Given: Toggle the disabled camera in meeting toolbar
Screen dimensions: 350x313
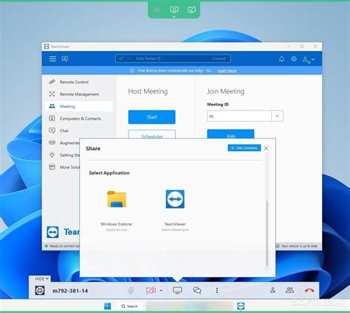Looking at the screenshot, I should (151, 290).
